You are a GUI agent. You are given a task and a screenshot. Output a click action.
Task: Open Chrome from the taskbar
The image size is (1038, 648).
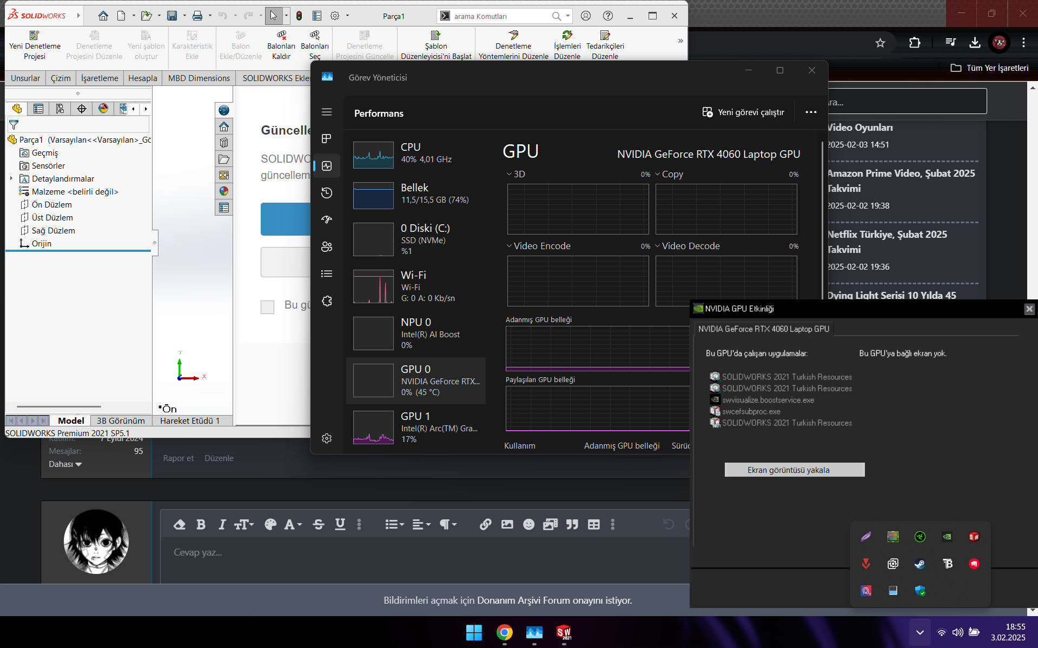504,632
